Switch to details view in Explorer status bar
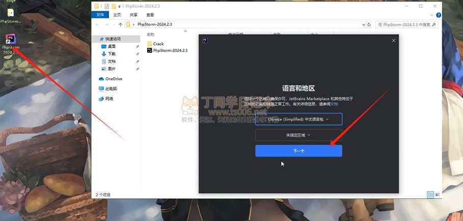Viewport: 463px width, 221px height. [430, 195]
